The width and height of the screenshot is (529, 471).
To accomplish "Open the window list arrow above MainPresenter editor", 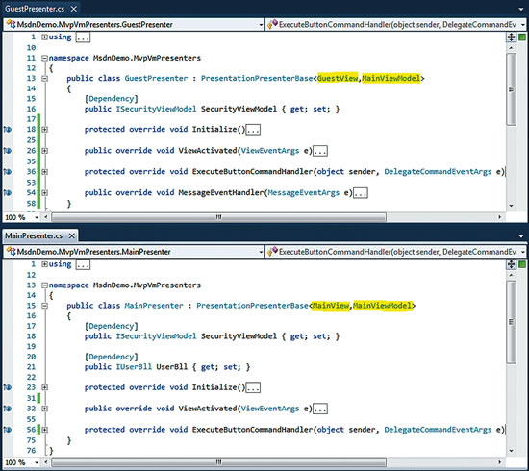I will pyautogui.click(x=521, y=236).
